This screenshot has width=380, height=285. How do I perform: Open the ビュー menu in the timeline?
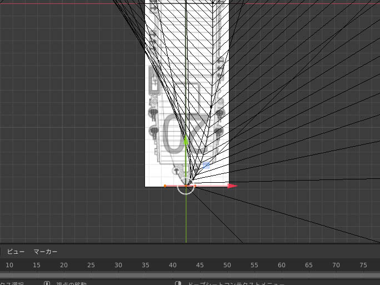click(x=16, y=252)
